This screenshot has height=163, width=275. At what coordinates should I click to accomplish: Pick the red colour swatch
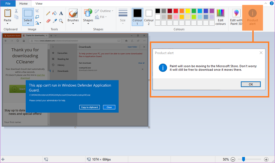(x=176, y=11)
